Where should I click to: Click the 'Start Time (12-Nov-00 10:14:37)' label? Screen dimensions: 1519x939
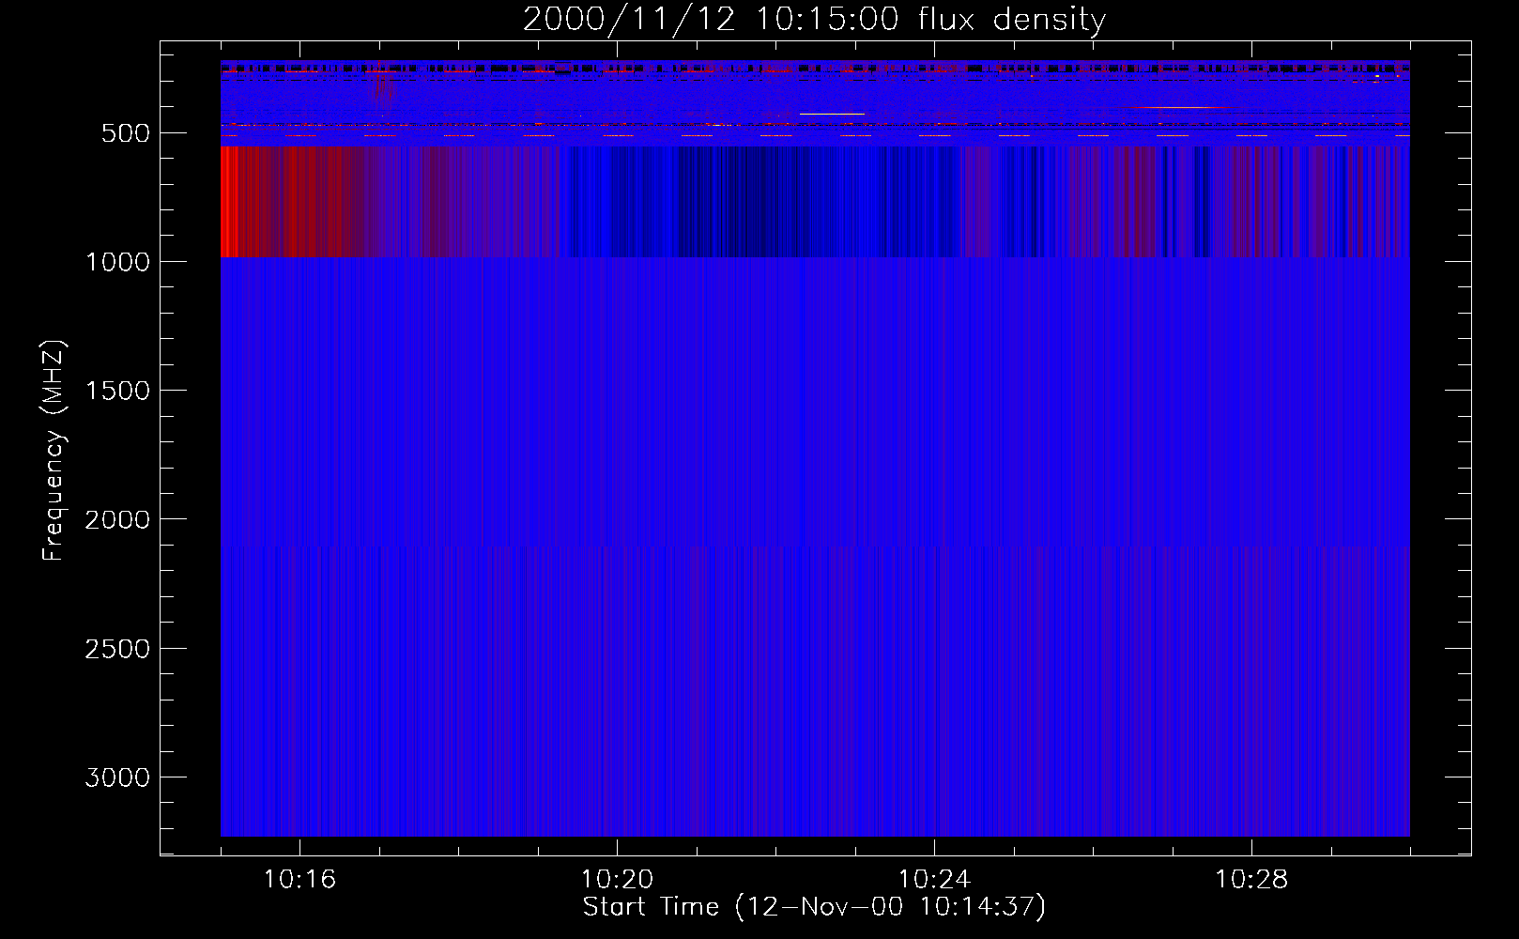(x=814, y=907)
